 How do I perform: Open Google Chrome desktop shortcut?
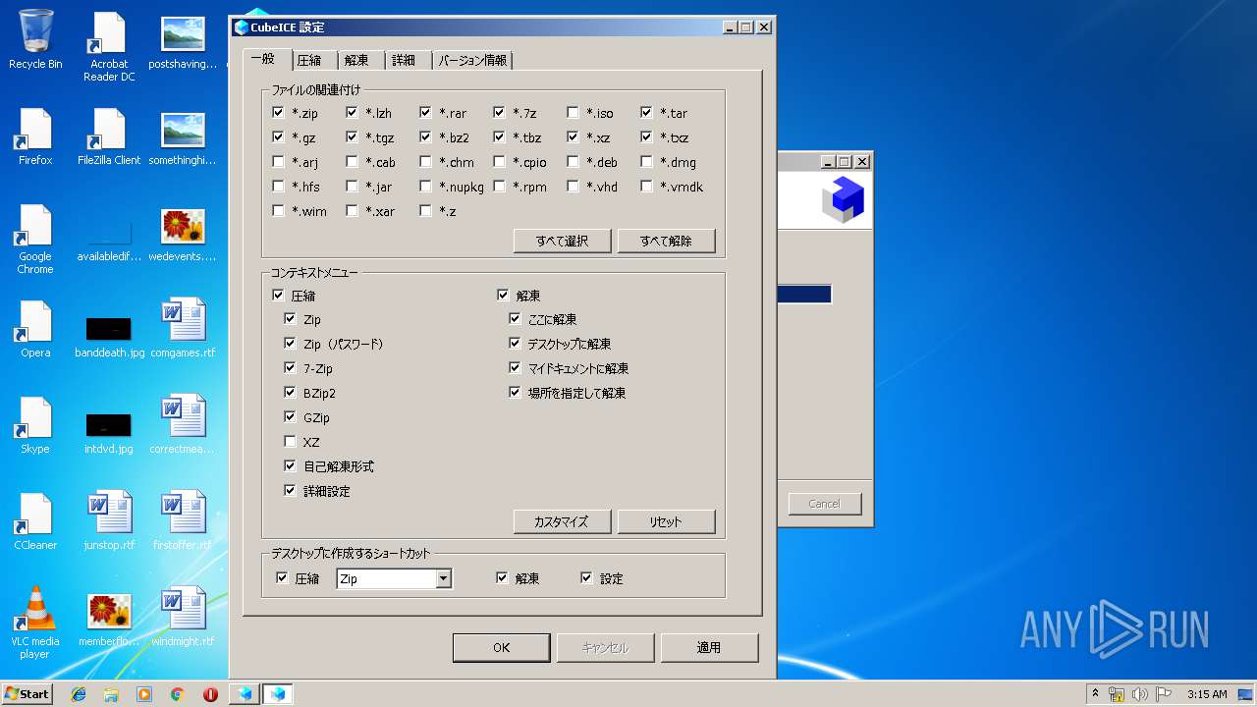point(35,239)
